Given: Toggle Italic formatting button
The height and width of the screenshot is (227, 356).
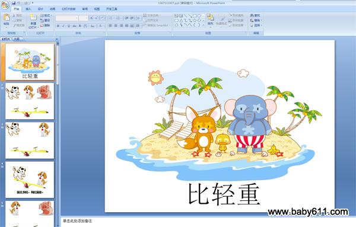Looking at the screenshot, I should click(63, 26).
